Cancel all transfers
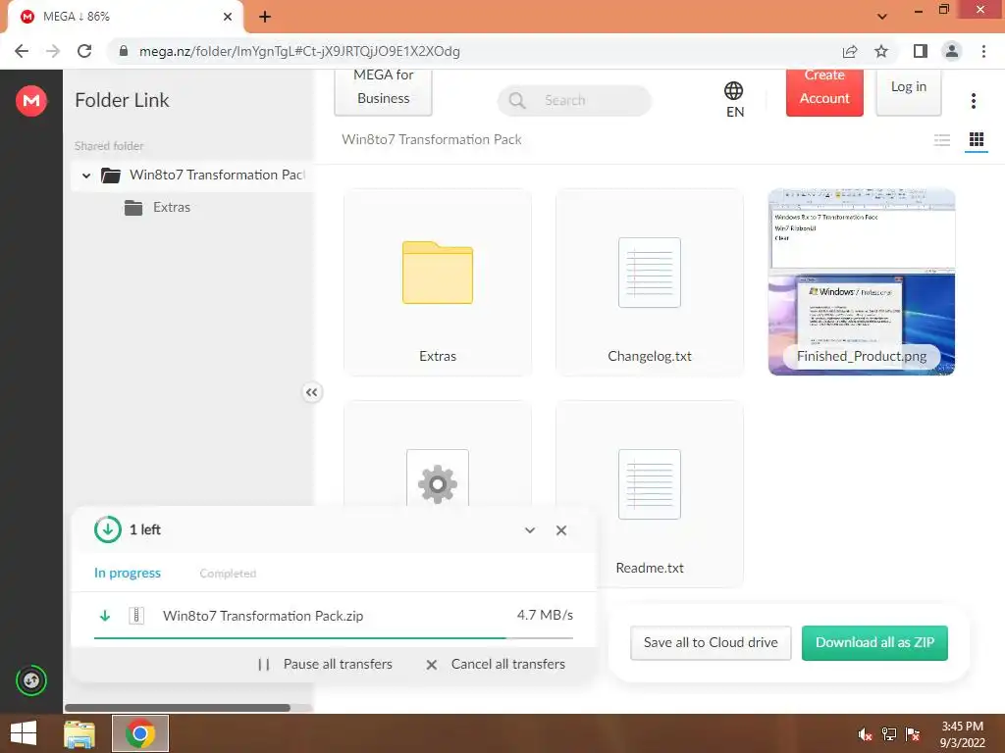The image size is (1005, 753). [x=496, y=665]
